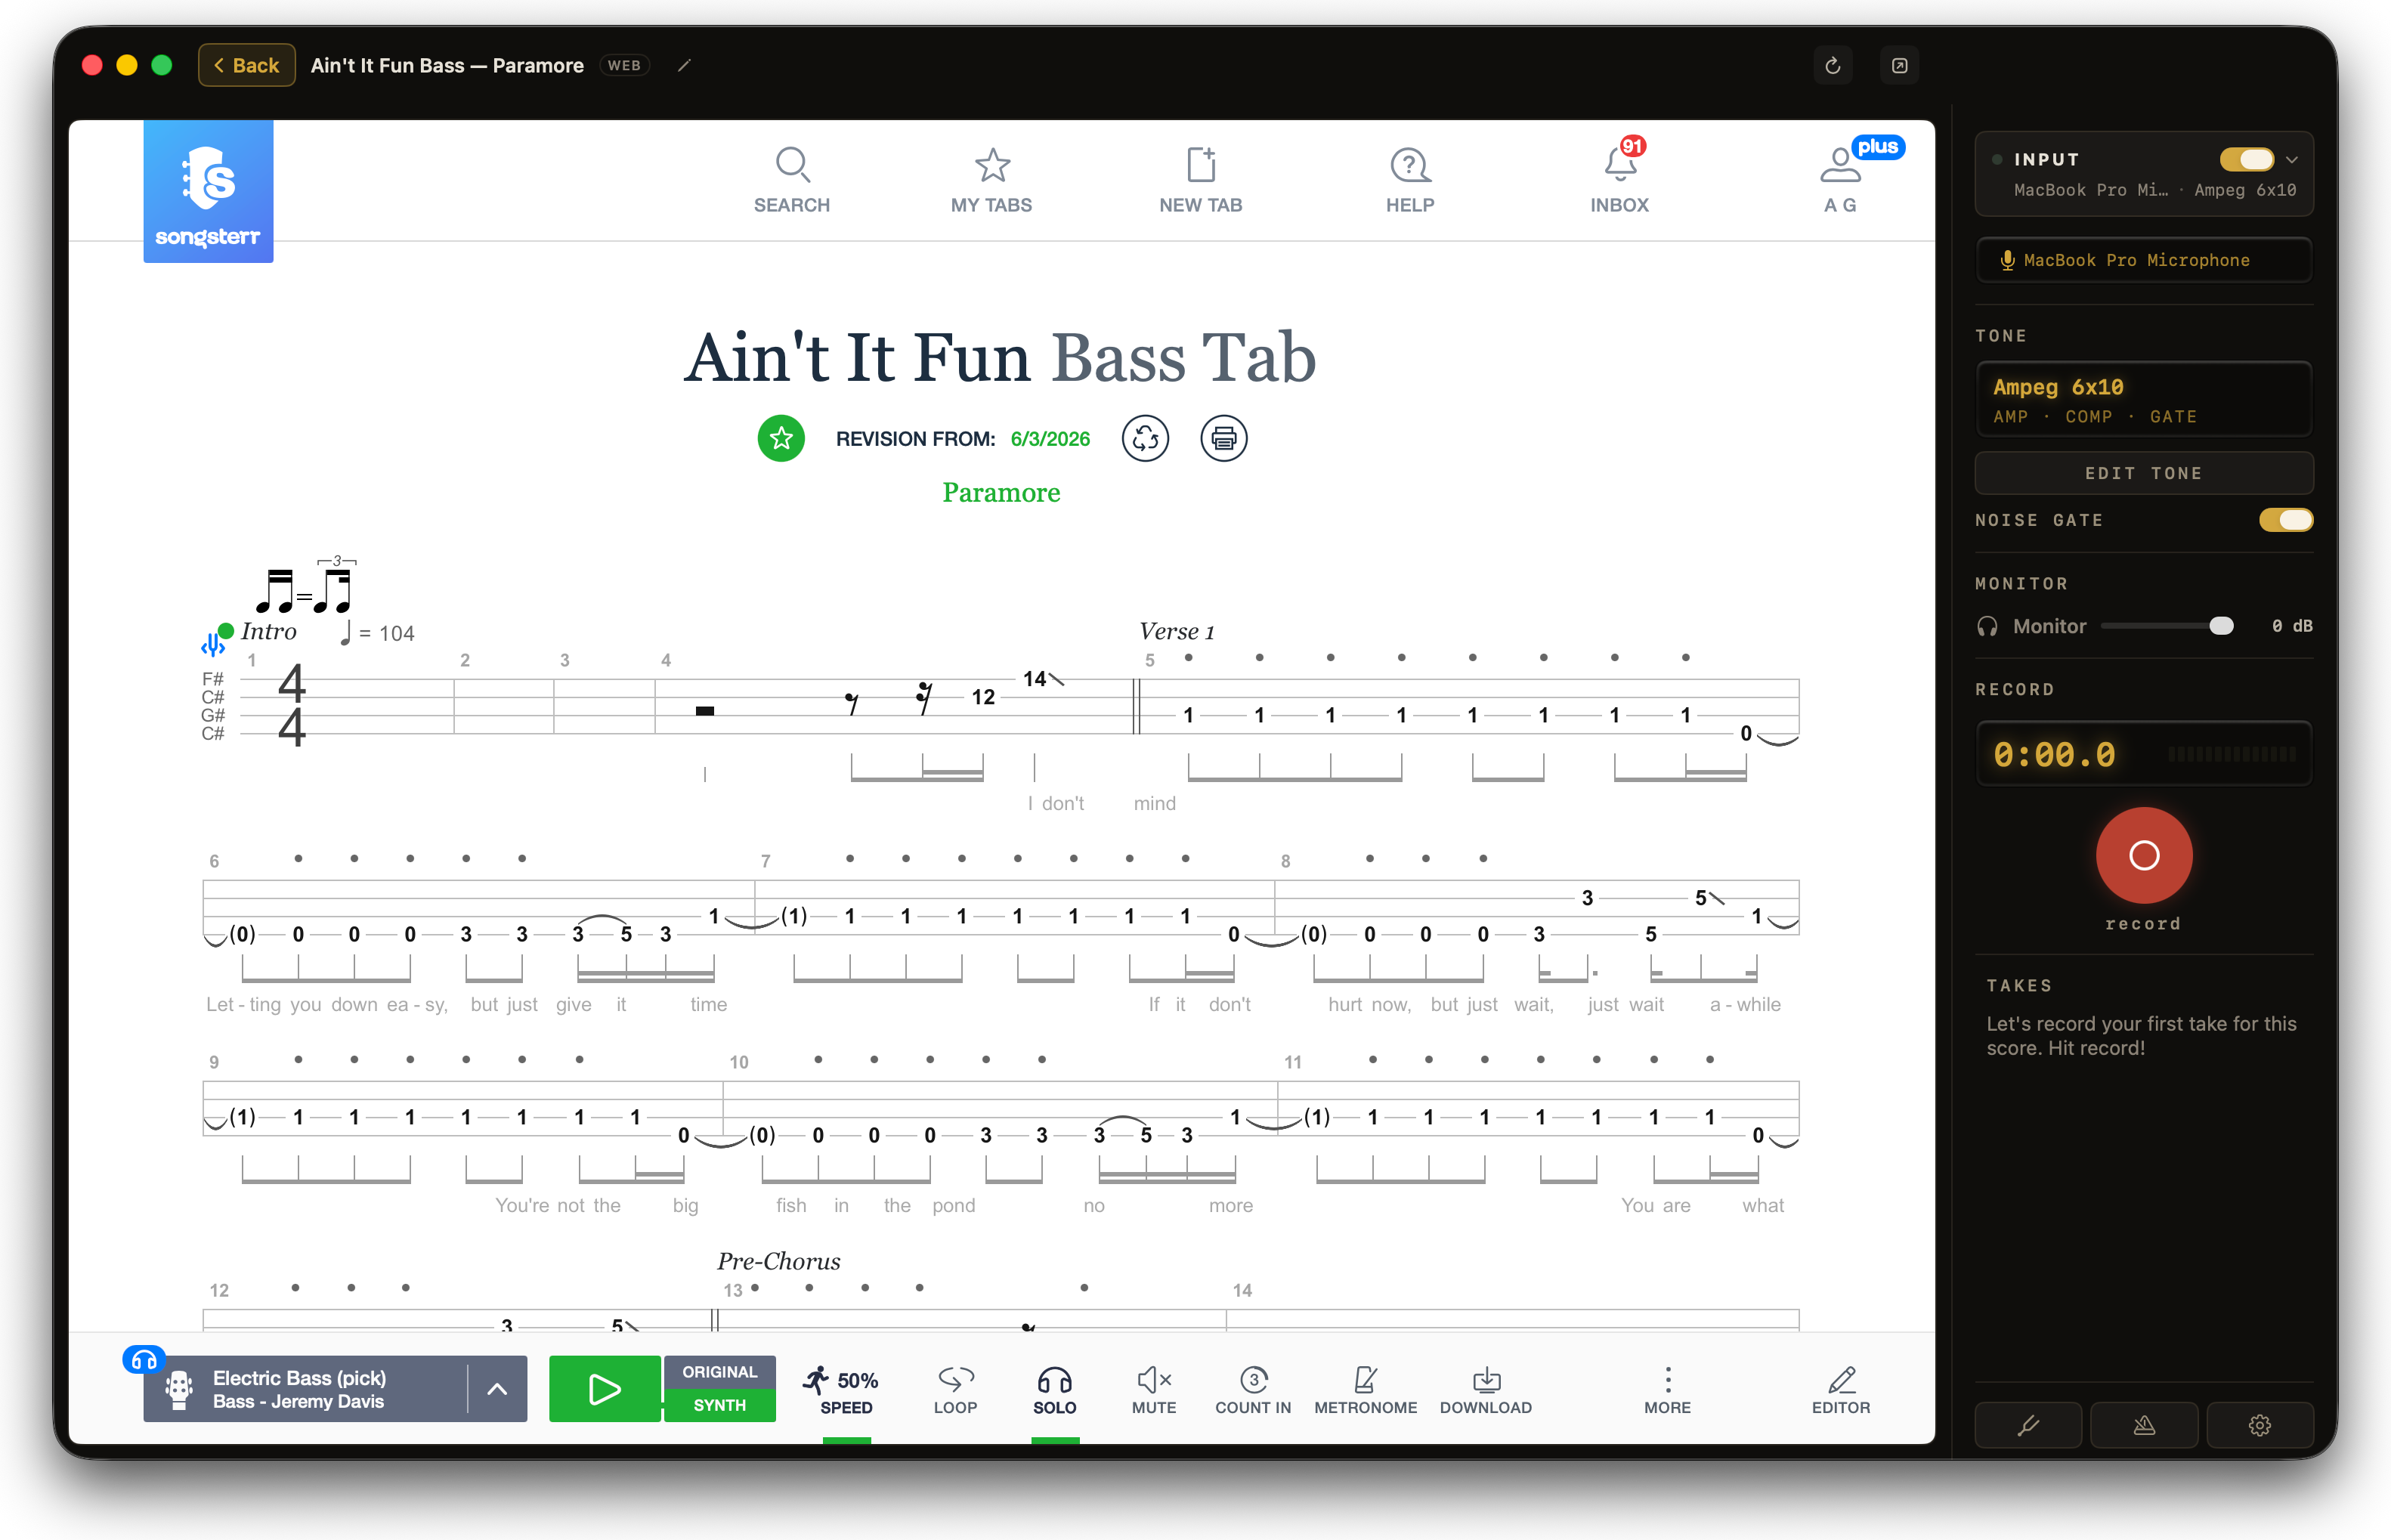Click the pencil rename icon beside WEB
This screenshot has height=1540, width=2391.
tap(684, 66)
